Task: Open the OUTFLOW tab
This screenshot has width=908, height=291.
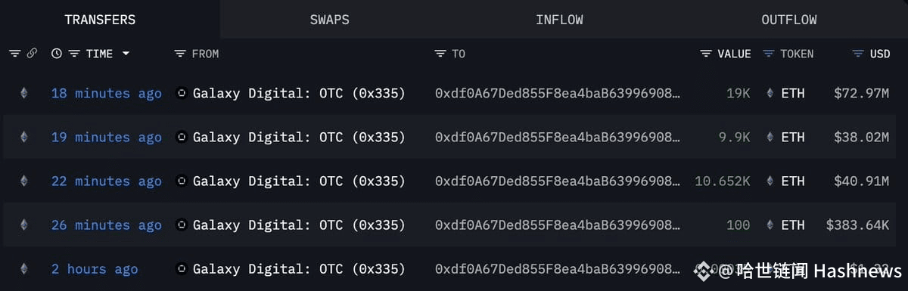Action: coord(789,20)
